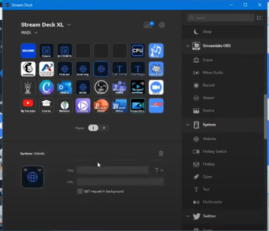269x231 pixels.
Task: Go to page 1
Action: pyautogui.click(x=93, y=128)
